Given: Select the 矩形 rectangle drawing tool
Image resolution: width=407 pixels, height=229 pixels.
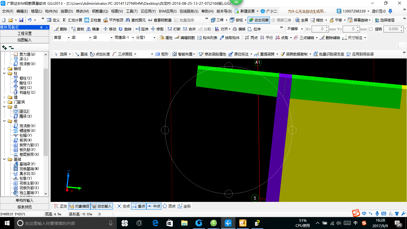Looking at the screenshot, I should [162, 54].
